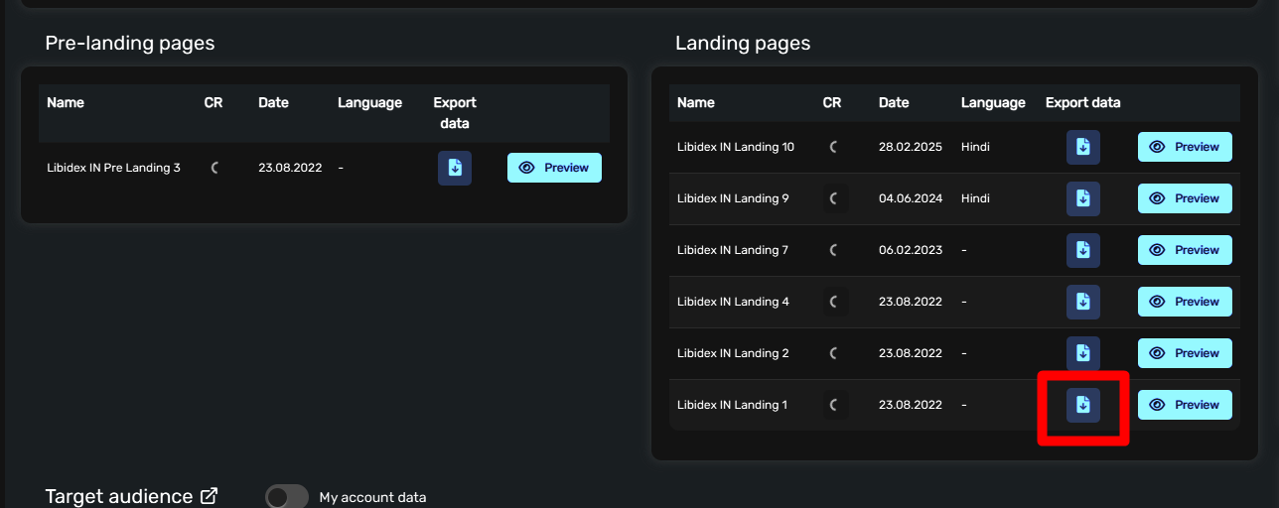The width and height of the screenshot is (1279, 508).
Task: Click CR loading indicator for Landing 7
Action: pyautogui.click(x=835, y=250)
